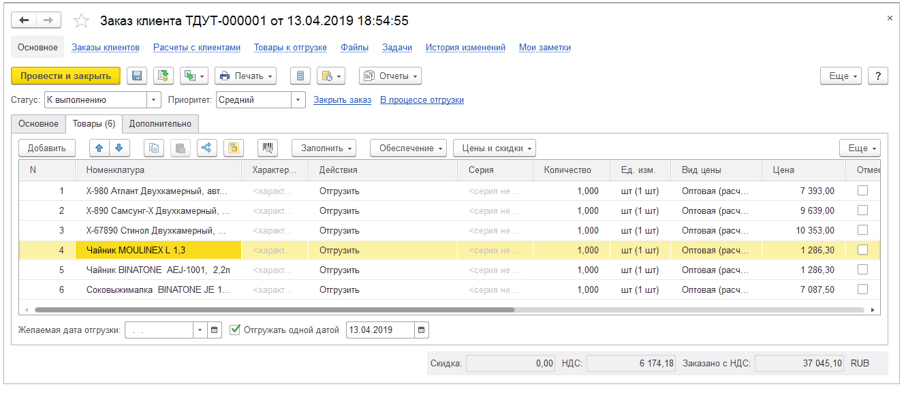Click the split row icon

(x=206, y=148)
